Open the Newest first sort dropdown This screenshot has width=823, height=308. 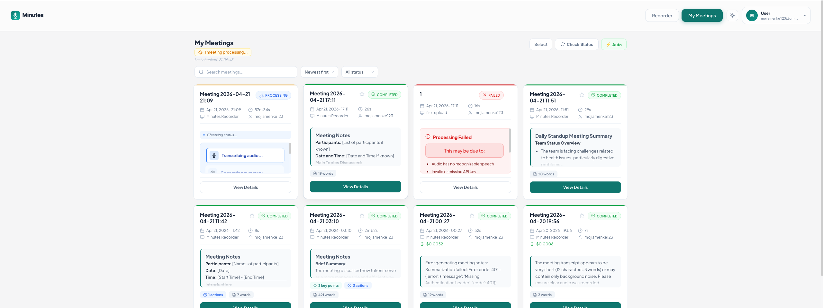coord(319,72)
